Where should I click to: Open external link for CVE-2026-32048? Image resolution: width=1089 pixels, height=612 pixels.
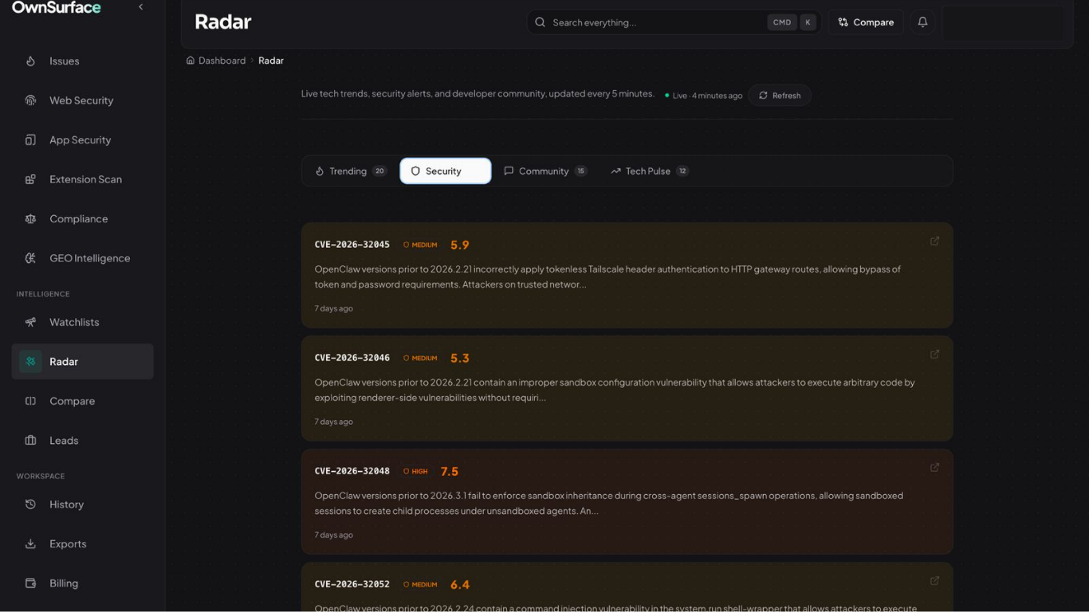[934, 467]
